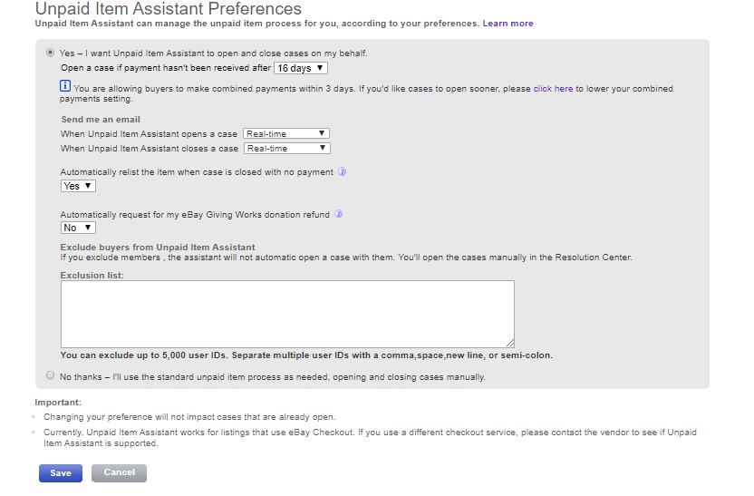The height and width of the screenshot is (496, 754).
Task: Click the exclusion list textarea resize handle
Action: 510,343
